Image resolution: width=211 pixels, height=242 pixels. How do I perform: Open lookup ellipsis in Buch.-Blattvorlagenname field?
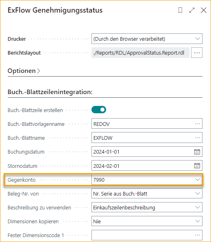click(x=198, y=123)
